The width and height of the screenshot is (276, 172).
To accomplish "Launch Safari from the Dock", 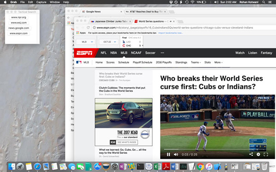I will click(37, 166).
